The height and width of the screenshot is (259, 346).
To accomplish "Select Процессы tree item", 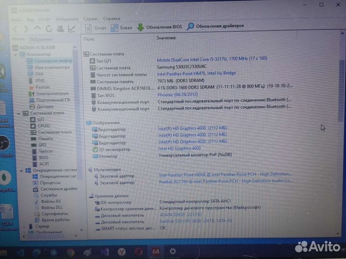I will [47, 183].
